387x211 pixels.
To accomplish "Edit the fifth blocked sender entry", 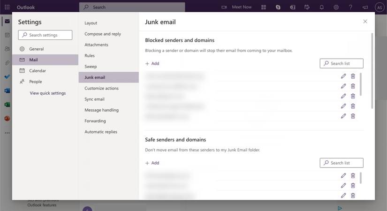I will pos(343,116).
